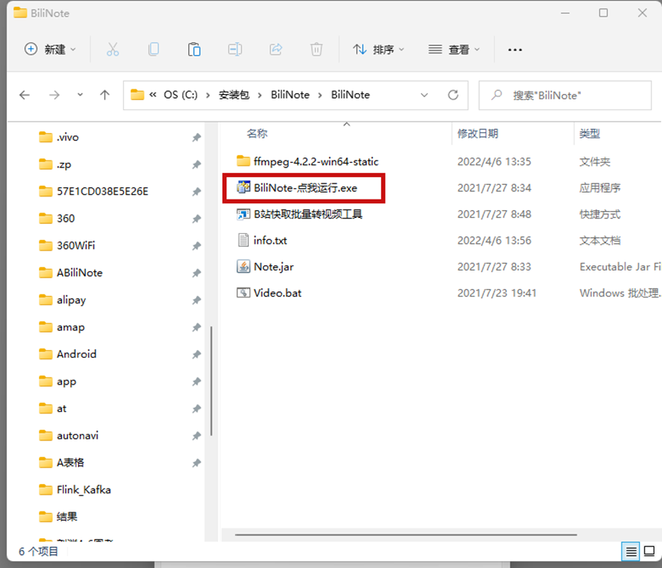The image size is (662, 568).
Task: Sort by 类型 column header
Action: 590,134
